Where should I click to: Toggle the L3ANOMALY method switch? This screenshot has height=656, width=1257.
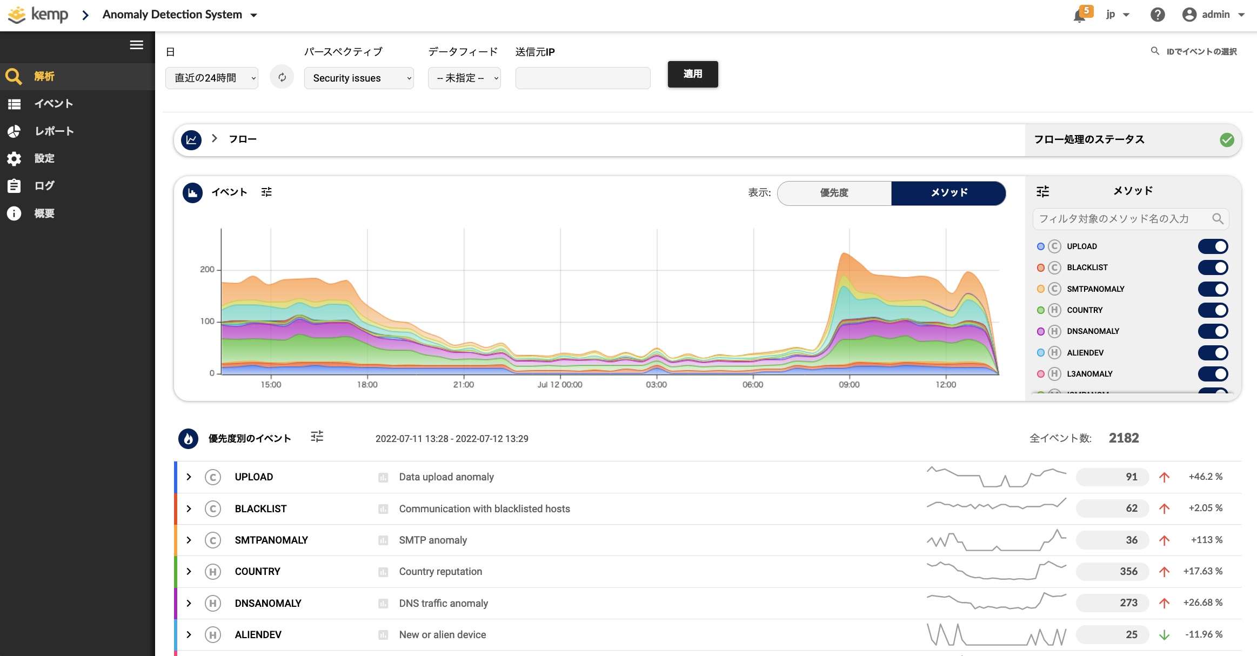[1213, 374]
